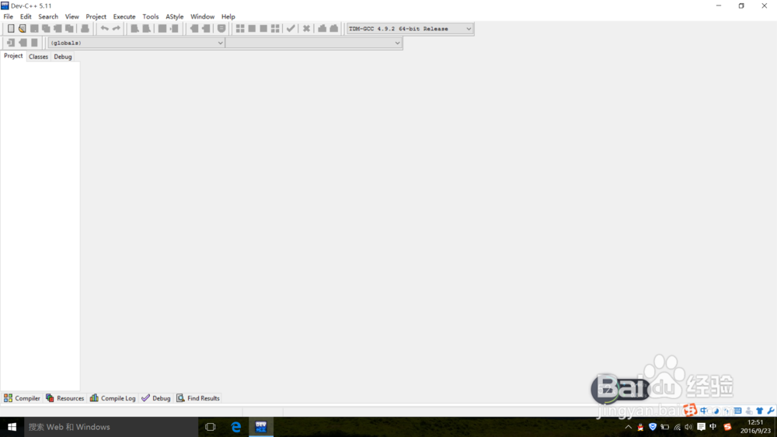Click the Undo arrow icon

click(105, 29)
